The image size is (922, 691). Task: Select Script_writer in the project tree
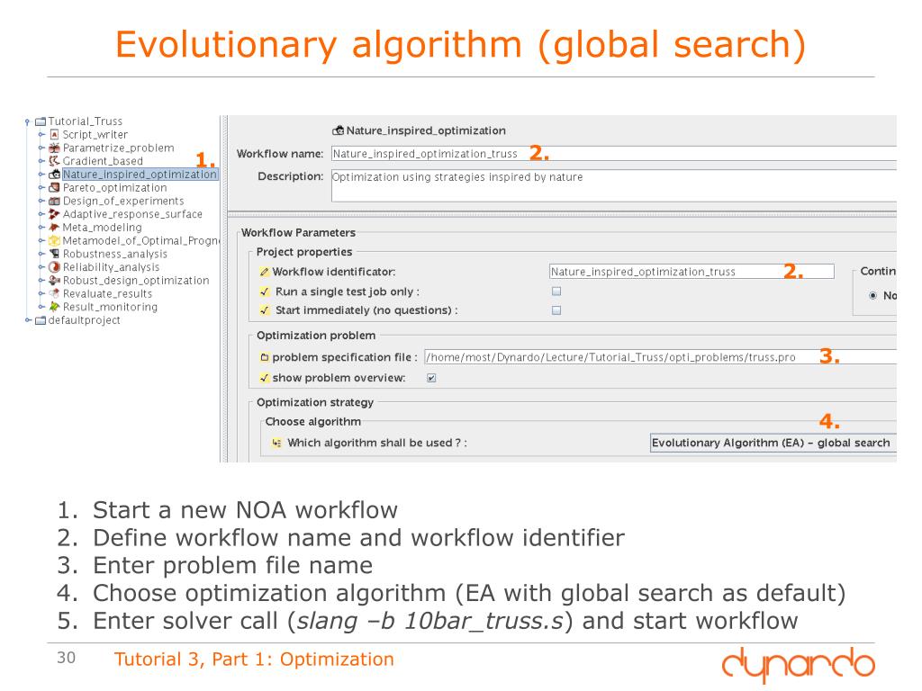[x=95, y=135]
